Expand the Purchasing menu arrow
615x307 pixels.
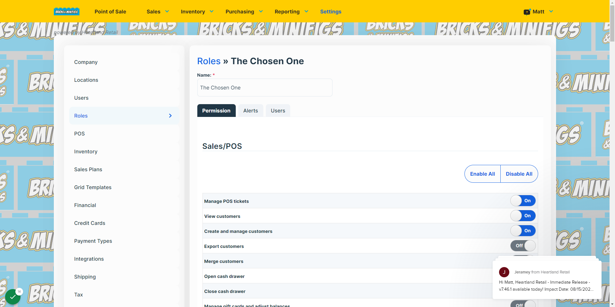pyautogui.click(x=261, y=12)
